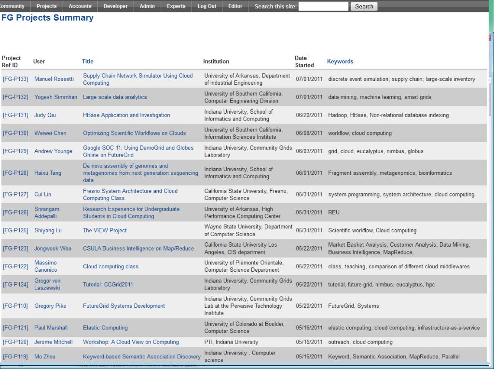Open project reference FG-P133
This screenshot has height=370, width=494.
pos(15,79)
